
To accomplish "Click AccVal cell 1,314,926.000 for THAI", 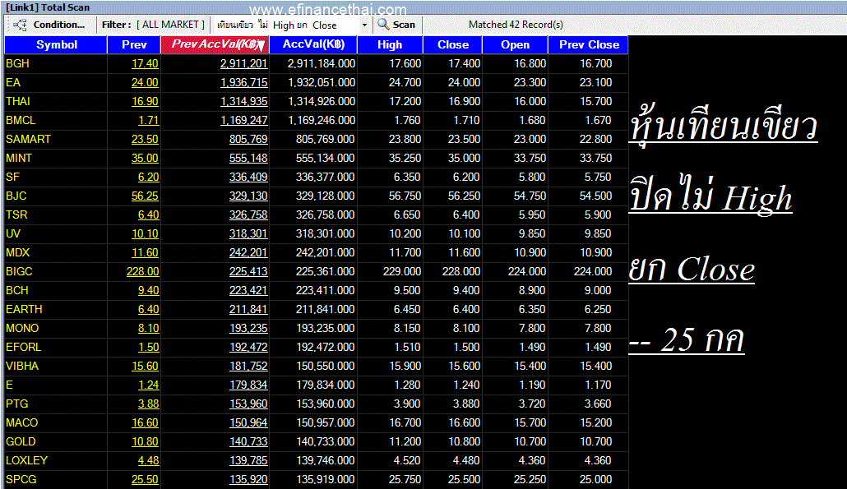I will (x=322, y=101).
